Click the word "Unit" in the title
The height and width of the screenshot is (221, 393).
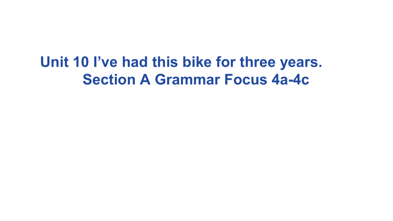coord(54,62)
